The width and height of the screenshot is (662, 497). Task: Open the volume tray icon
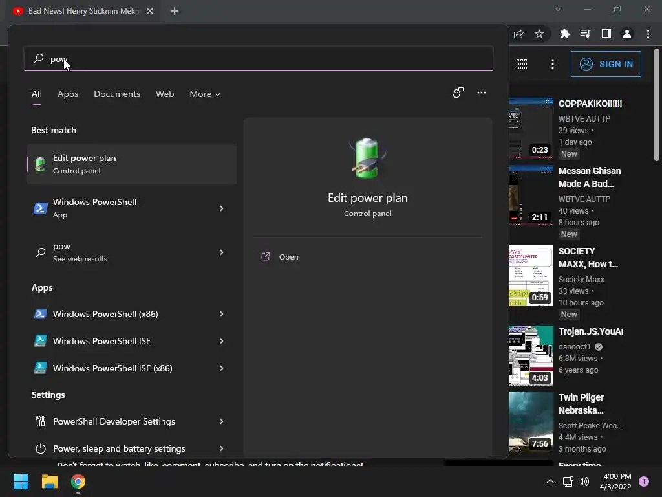[584, 481]
